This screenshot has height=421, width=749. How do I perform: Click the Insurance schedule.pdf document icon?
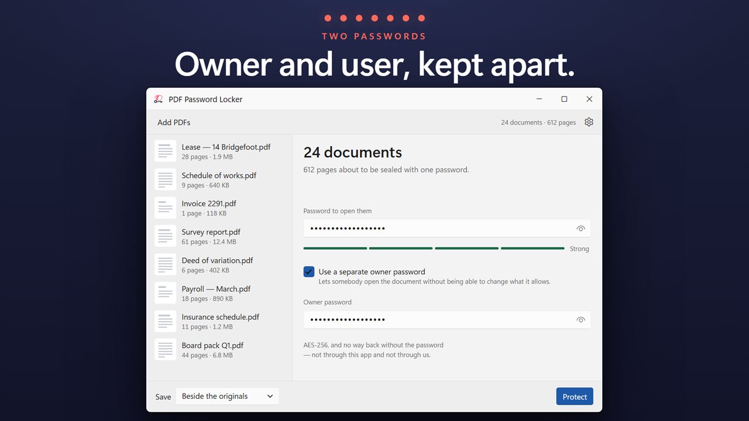pyautogui.click(x=165, y=321)
